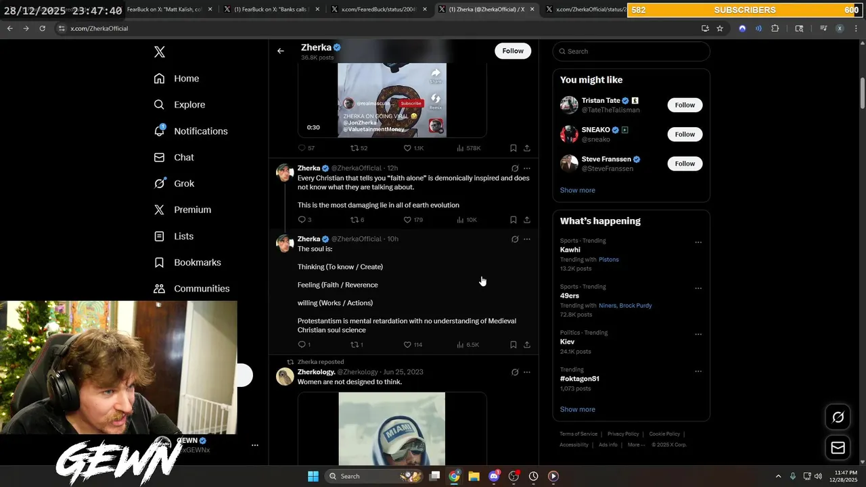Go to Home in X sidebar
This screenshot has width=866, height=487.
tap(177, 78)
